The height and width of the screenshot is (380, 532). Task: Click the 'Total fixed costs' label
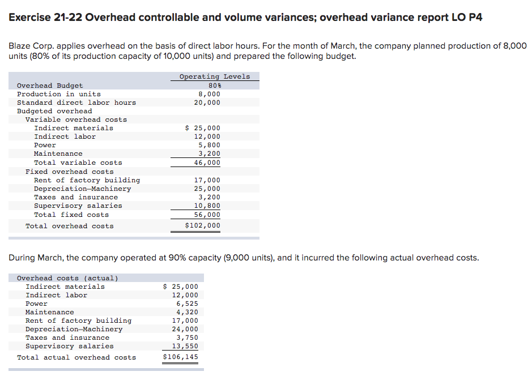(71, 215)
